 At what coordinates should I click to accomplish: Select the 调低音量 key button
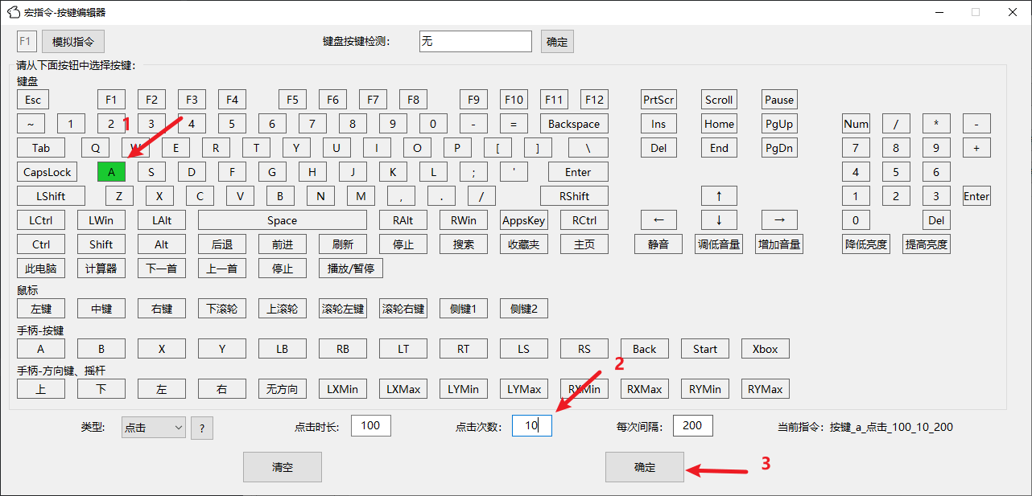[719, 244]
